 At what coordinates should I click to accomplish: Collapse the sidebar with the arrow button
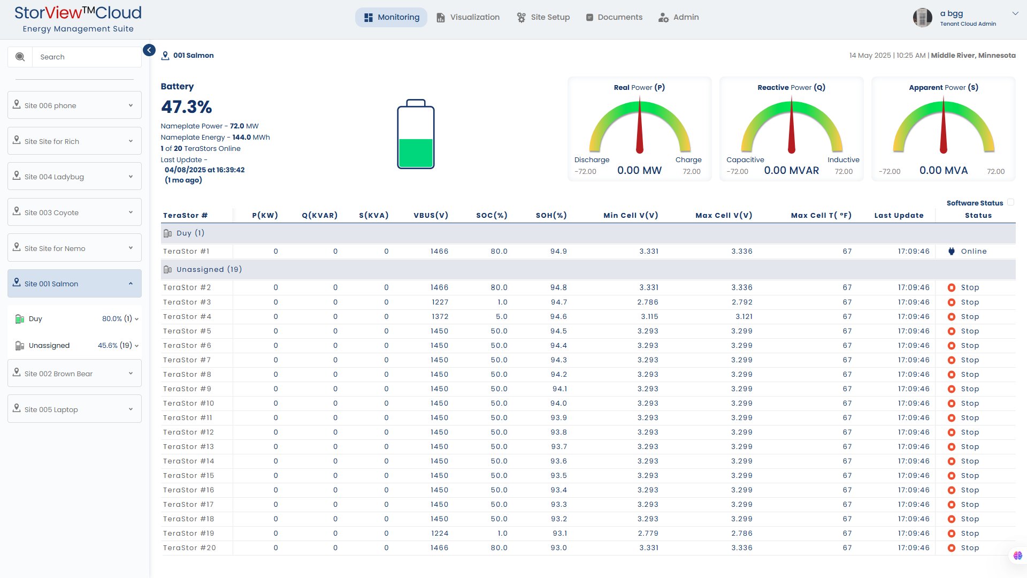149,50
